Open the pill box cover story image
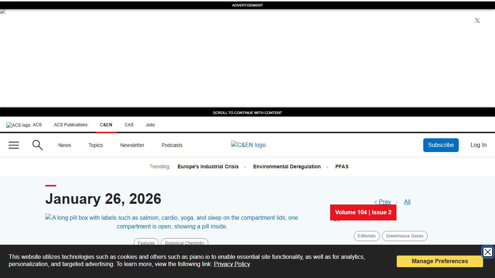 pos(172,222)
